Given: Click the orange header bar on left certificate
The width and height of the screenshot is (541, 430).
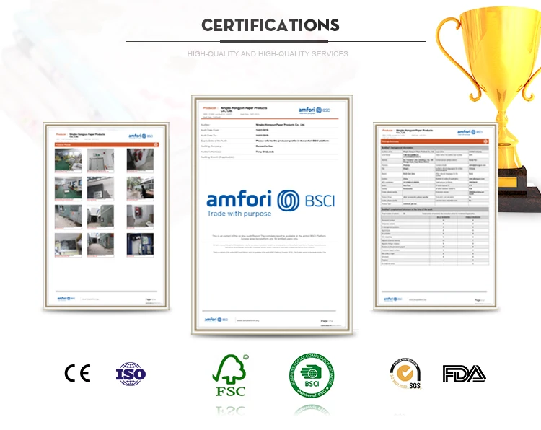Looking at the screenshot, I should [107, 144].
